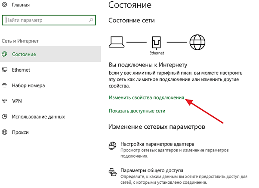Go to 'Использование данных' section label
Viewport: 259px width, 188px height.
pyautogui.click(x=39, y=116)
